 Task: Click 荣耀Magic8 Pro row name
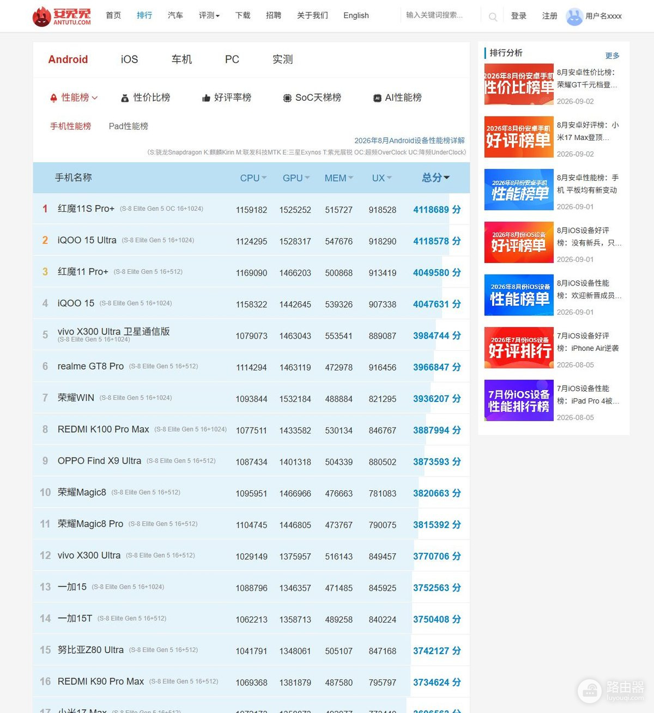(x=90, y=524)
